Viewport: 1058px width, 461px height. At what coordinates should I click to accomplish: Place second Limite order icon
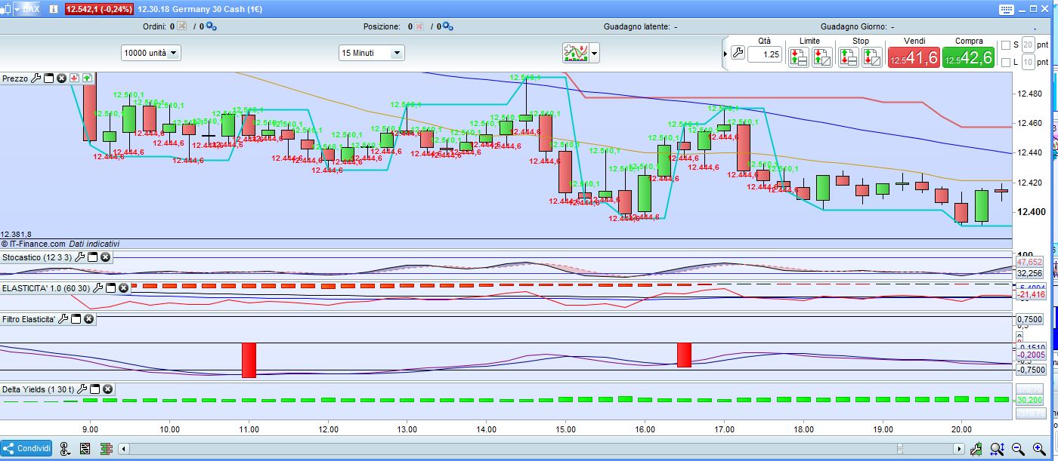click(x=821, y=57)
